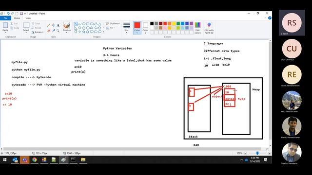Select the Pencil tool
The height and width of the screenshot is (175, 312).
(49, 25)
